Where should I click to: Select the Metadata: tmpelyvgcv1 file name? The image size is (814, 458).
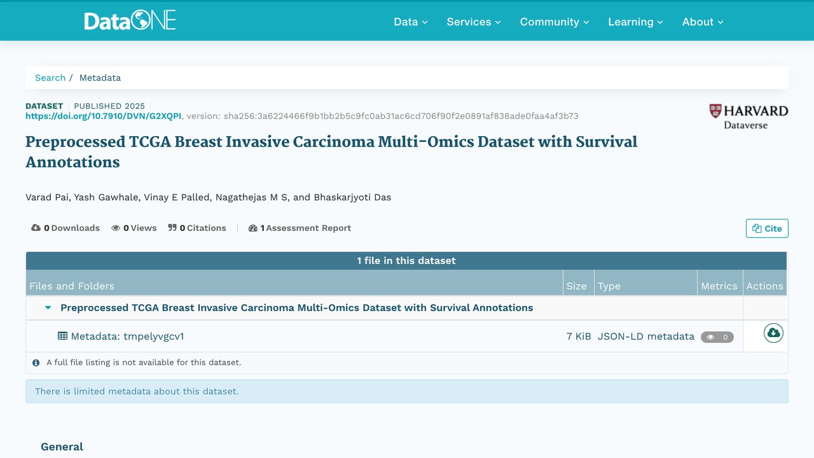tap(127, 336)
